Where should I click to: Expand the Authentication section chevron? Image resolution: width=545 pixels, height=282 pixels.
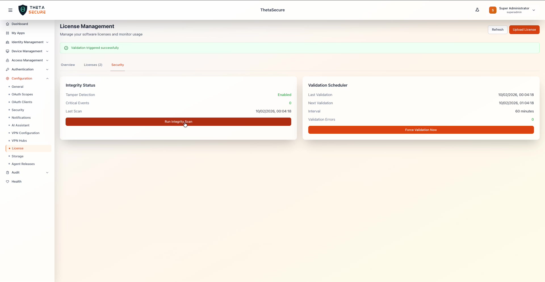point(47,70)
